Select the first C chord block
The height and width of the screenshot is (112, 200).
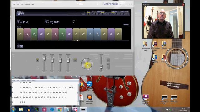click(20, 34)
